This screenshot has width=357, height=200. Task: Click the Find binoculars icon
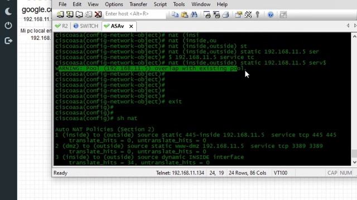(x=194, y=14)
